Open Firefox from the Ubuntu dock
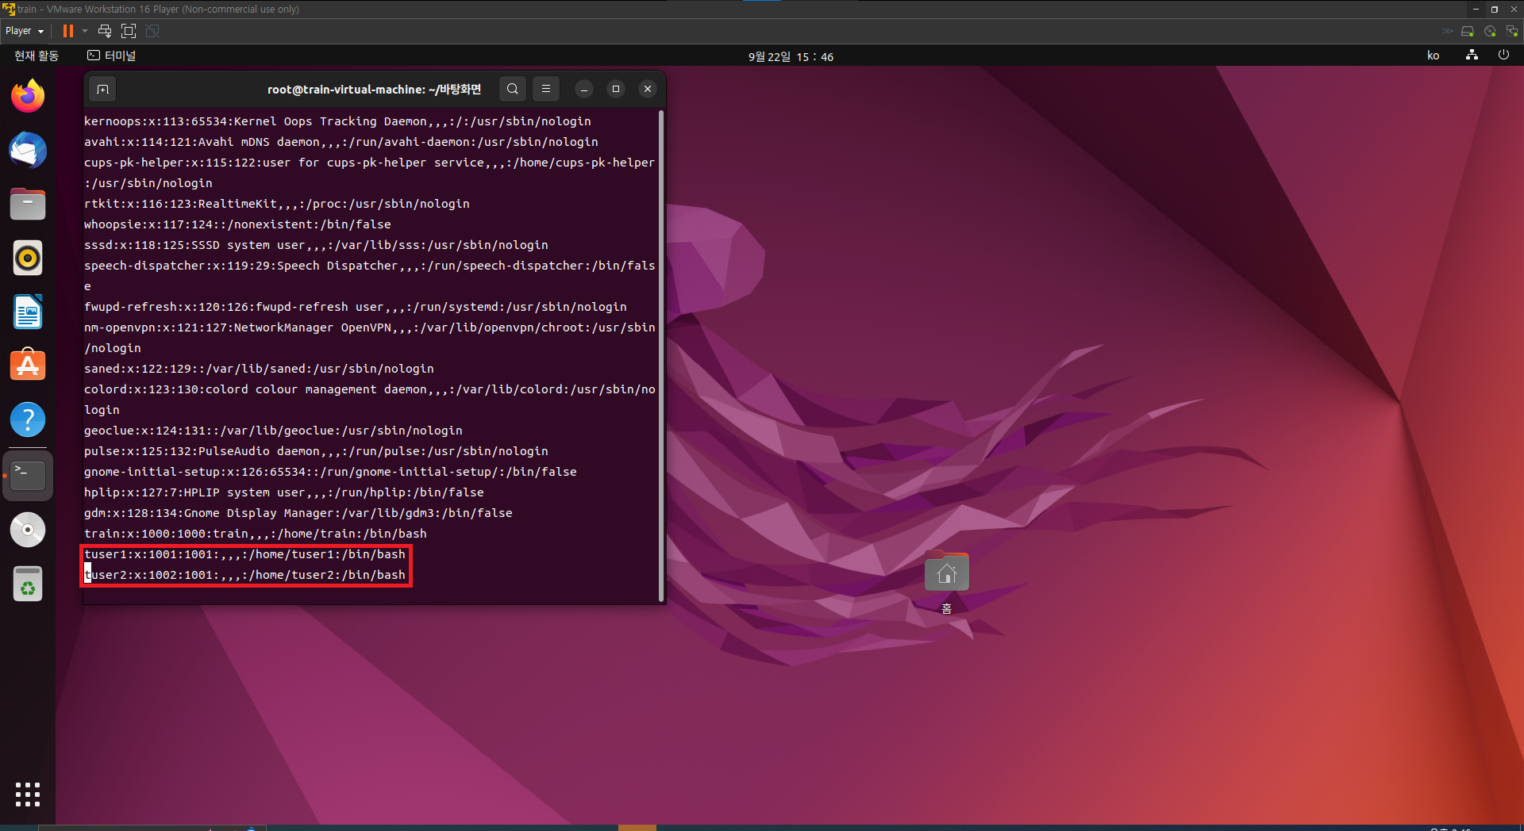Viewport: 1524px width, 831px height. pos(28,96)
